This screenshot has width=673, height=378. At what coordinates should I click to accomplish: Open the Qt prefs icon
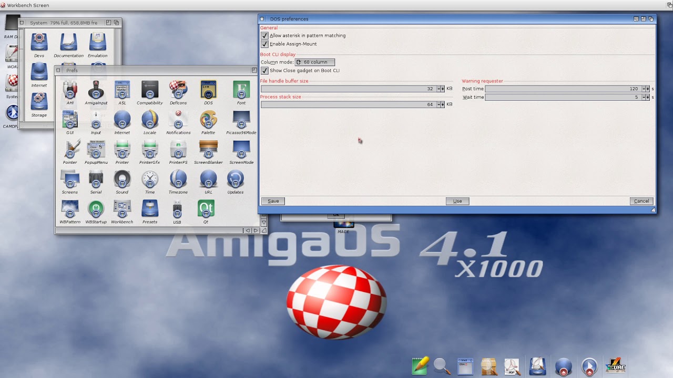tap(206, 209)
